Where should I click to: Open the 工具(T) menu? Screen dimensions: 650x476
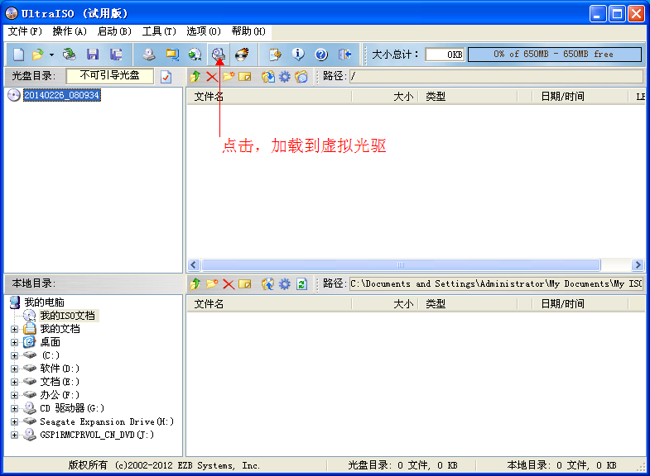click(159, 31)
